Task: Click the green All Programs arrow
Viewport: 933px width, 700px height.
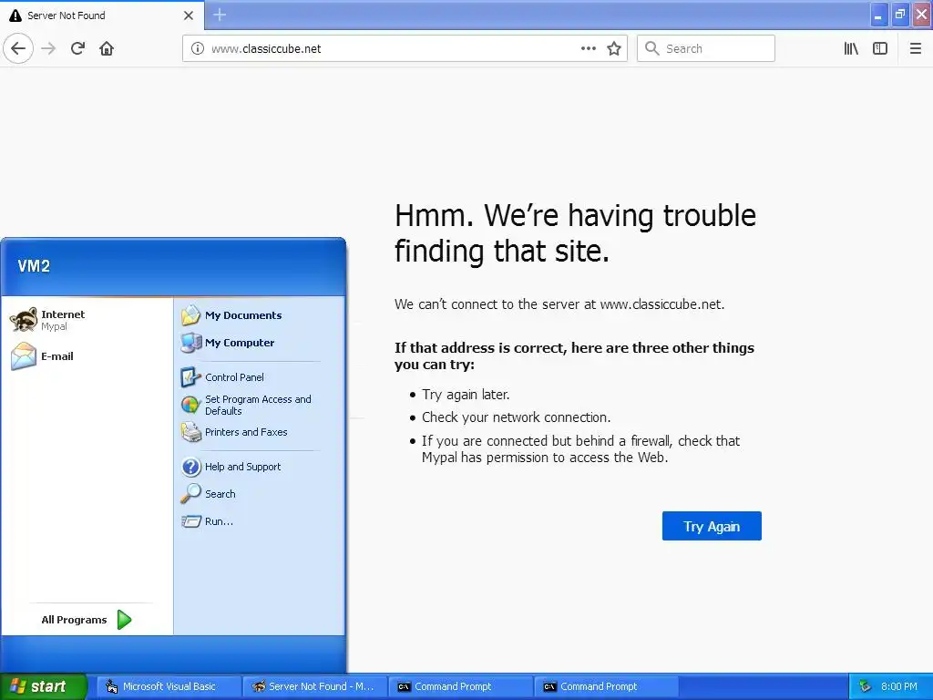Action: [124, 620]
